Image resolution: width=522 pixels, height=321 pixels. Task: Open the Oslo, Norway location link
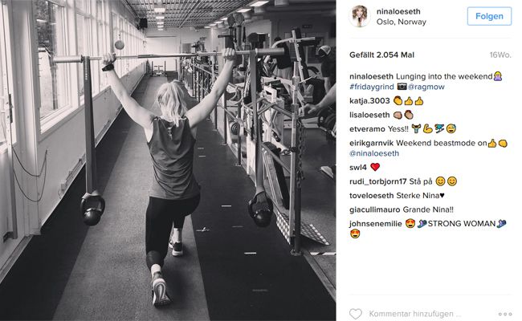(x=402, y=22)
